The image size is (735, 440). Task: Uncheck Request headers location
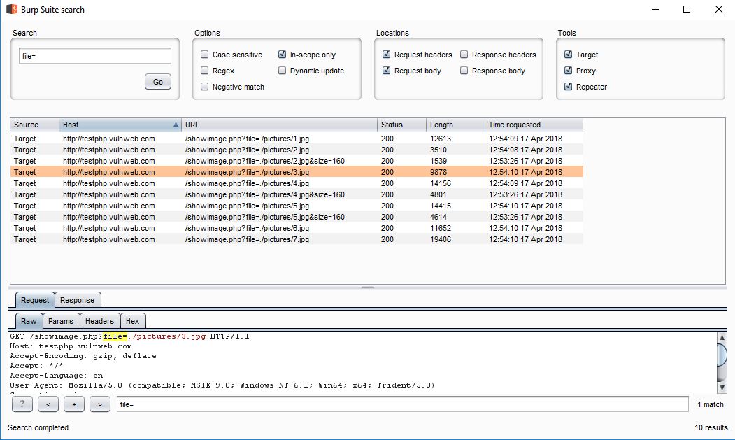click(386, 55)
